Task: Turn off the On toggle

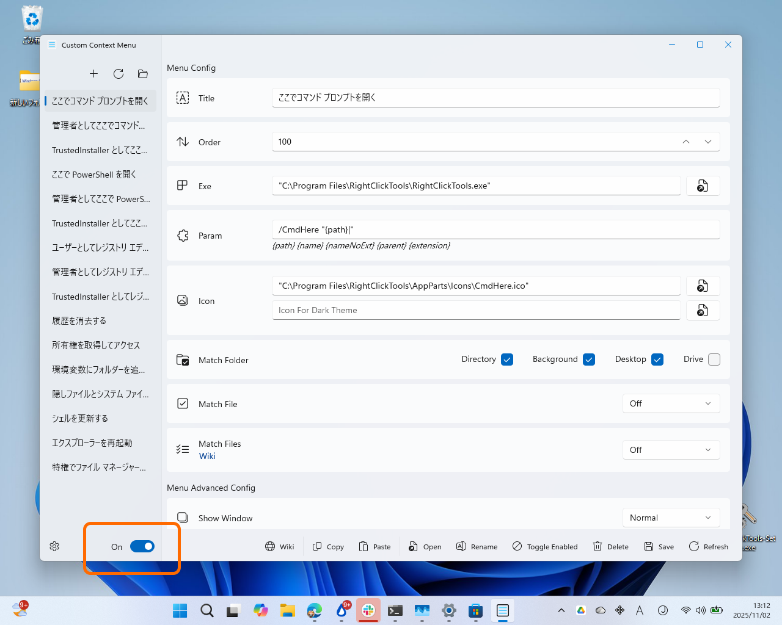Action: 143,546
